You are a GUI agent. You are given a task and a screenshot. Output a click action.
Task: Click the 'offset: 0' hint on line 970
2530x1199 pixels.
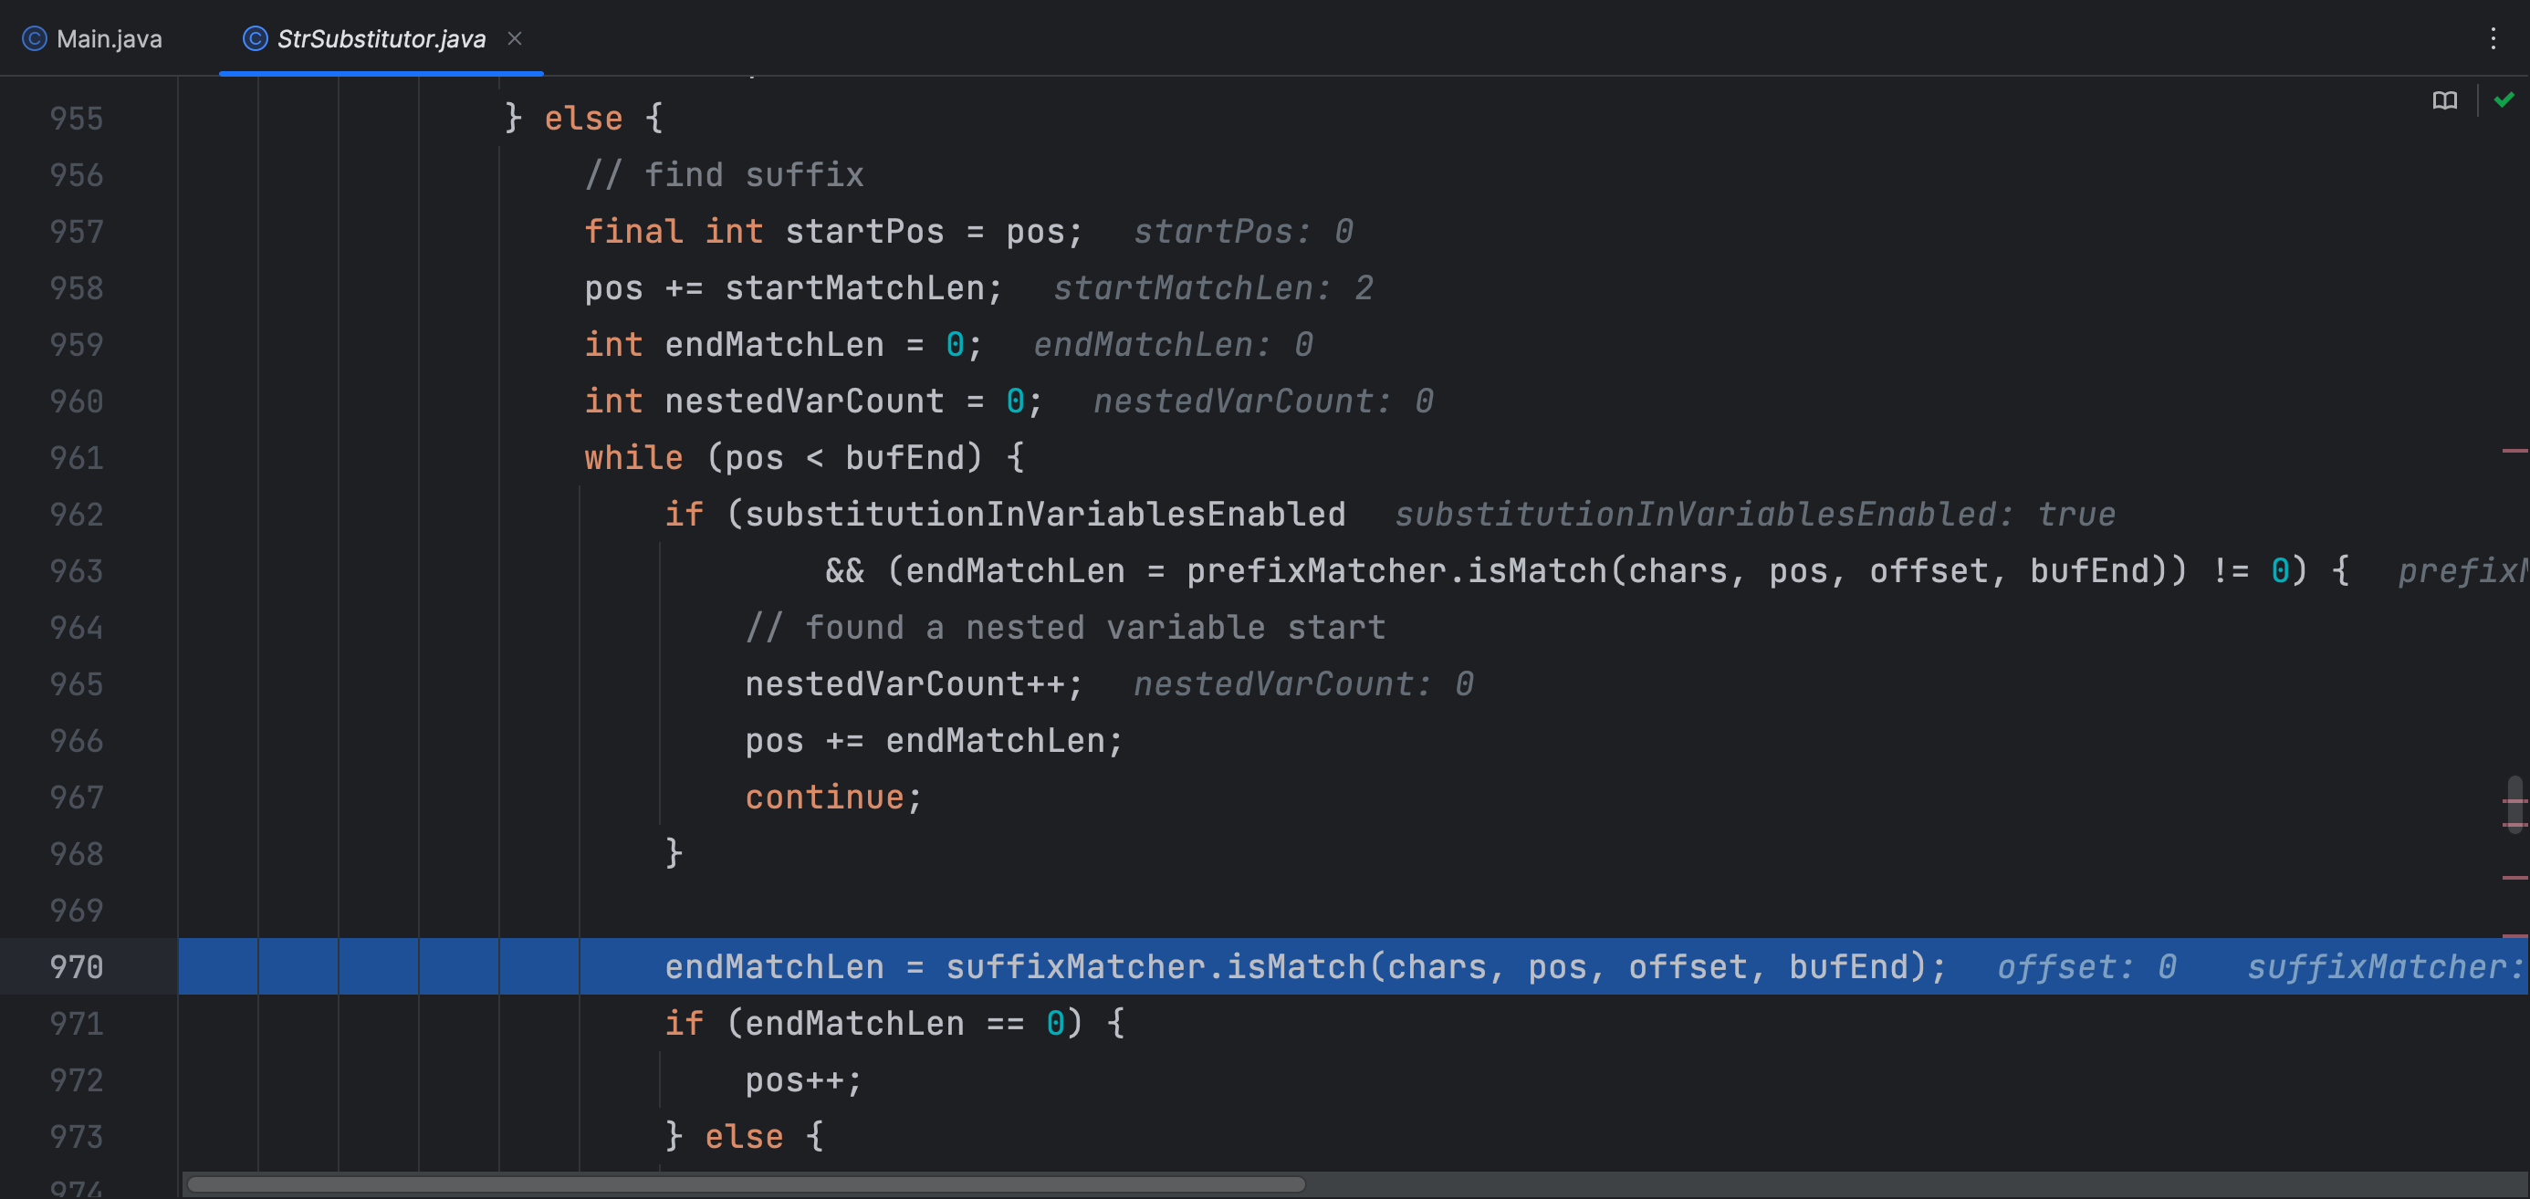pos(2087,966)
